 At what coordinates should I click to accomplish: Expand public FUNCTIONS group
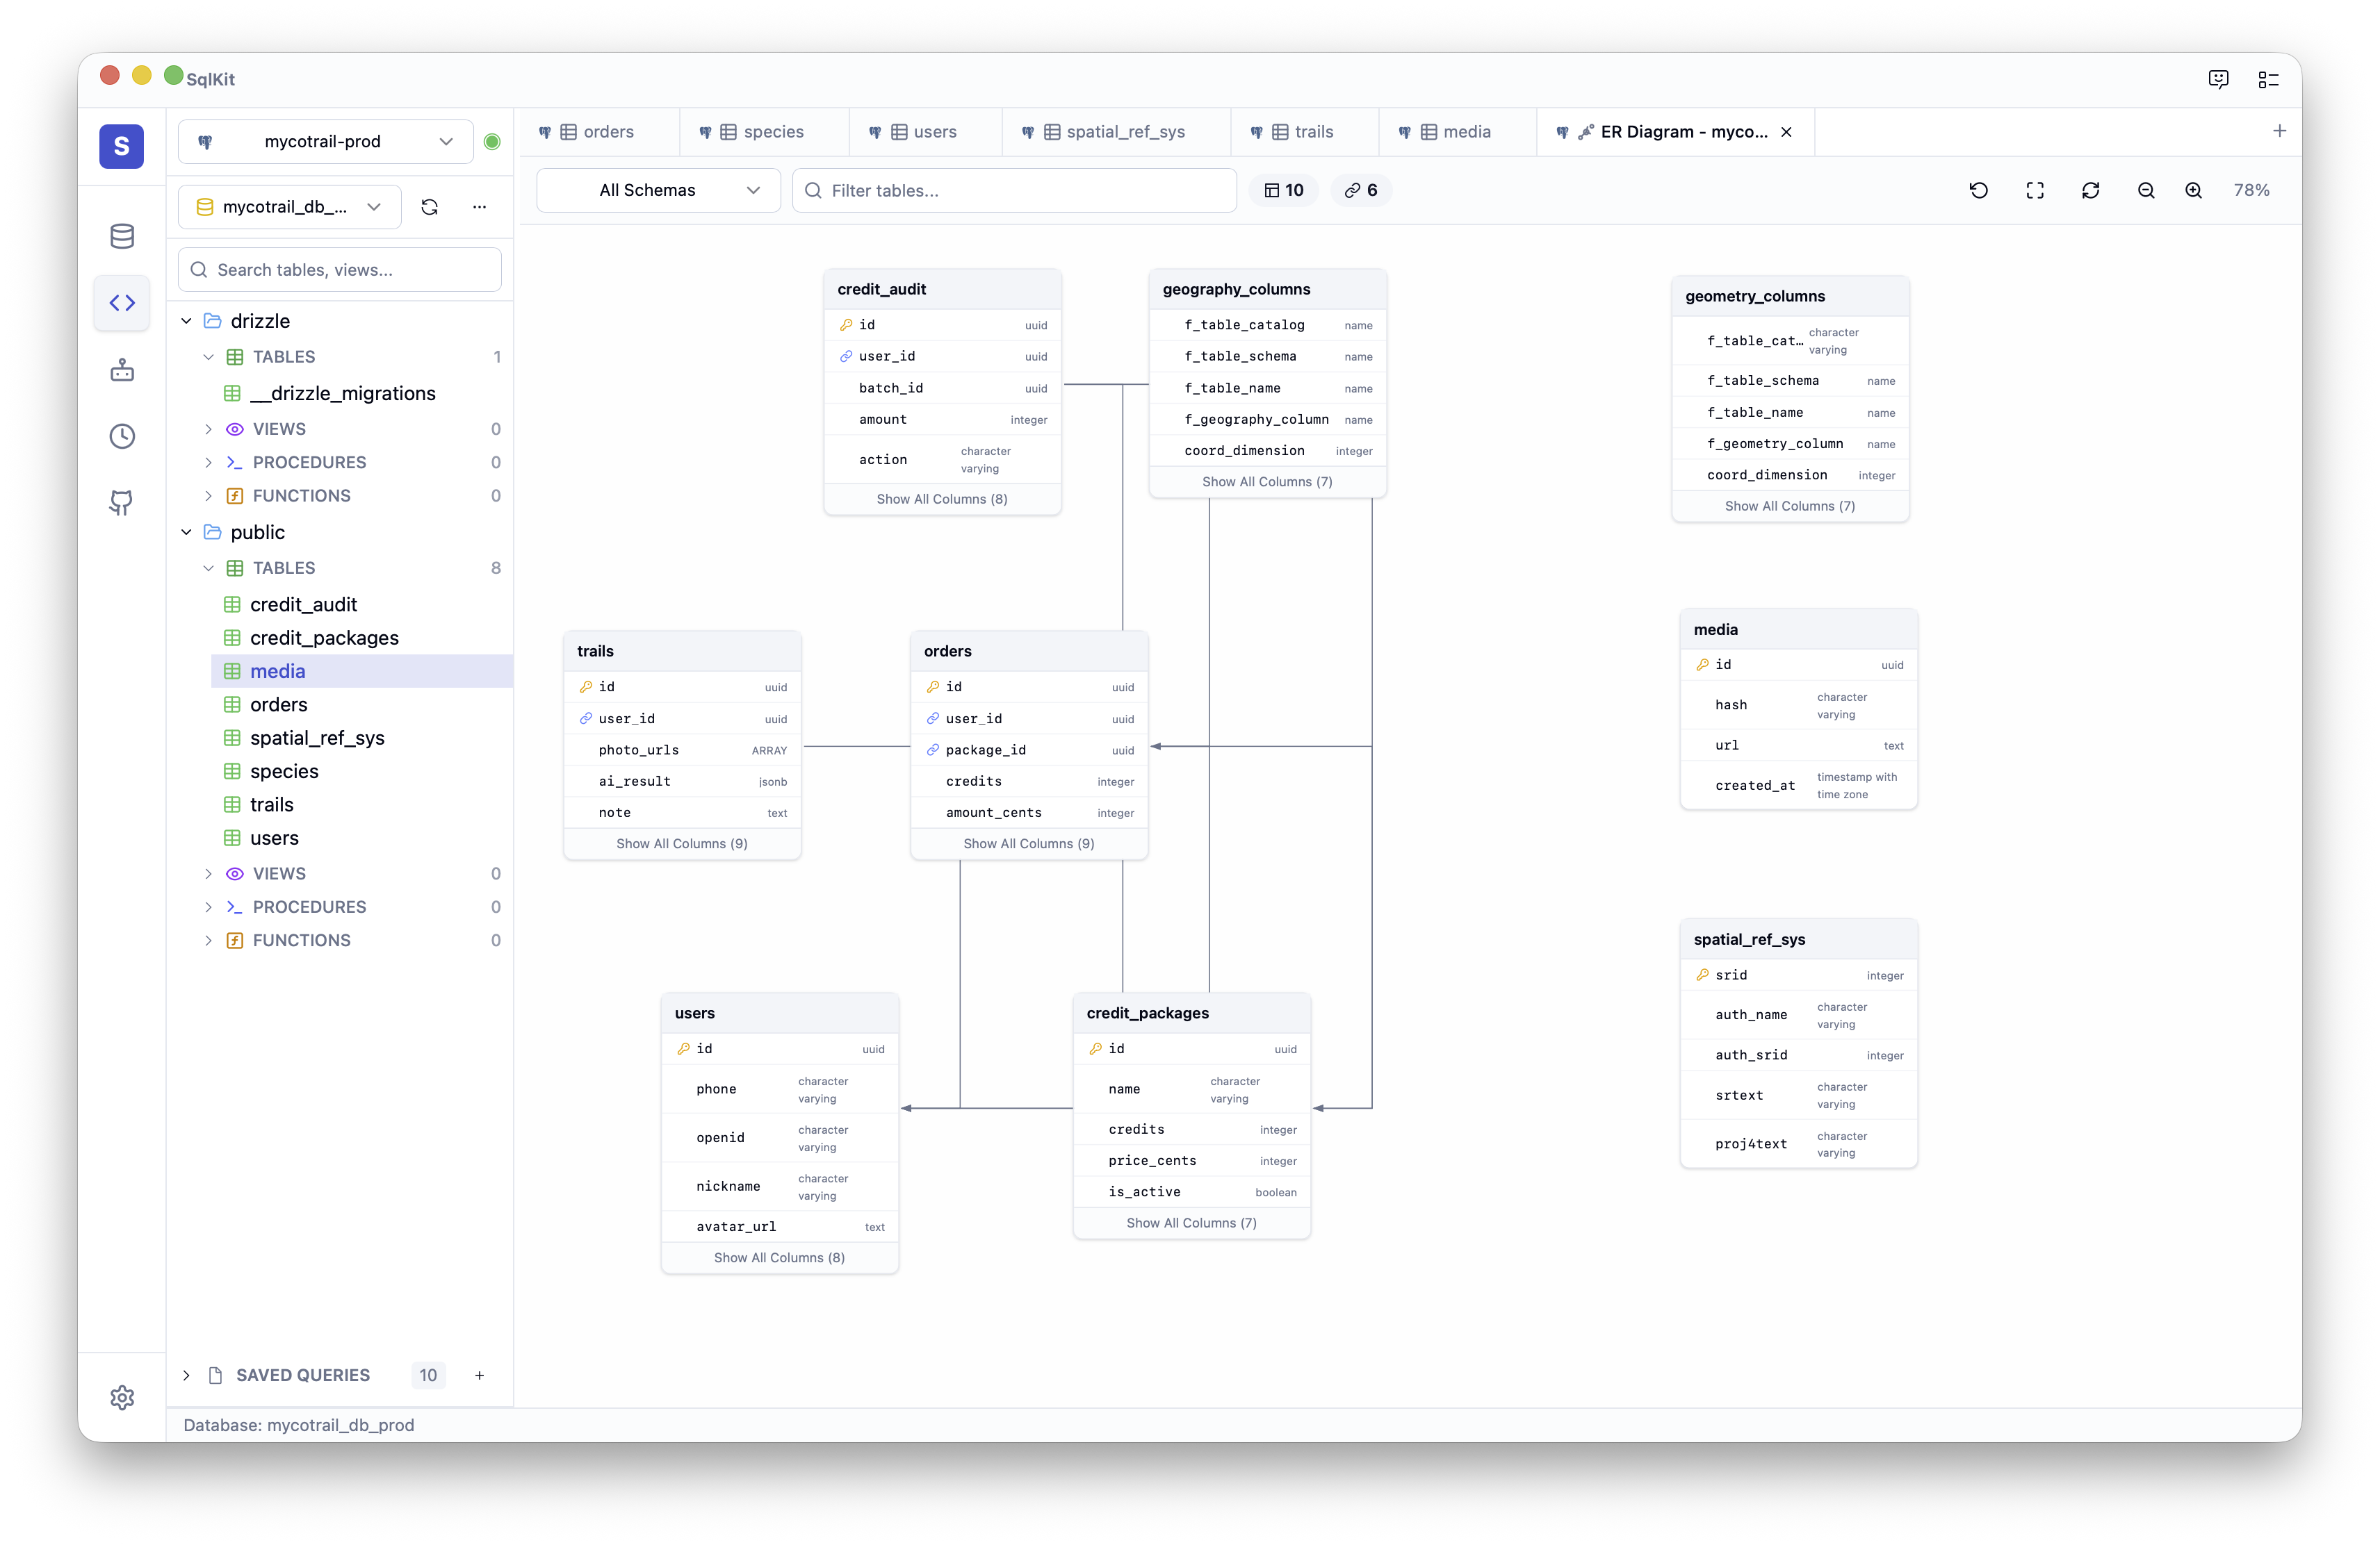(x=208, y=939)
